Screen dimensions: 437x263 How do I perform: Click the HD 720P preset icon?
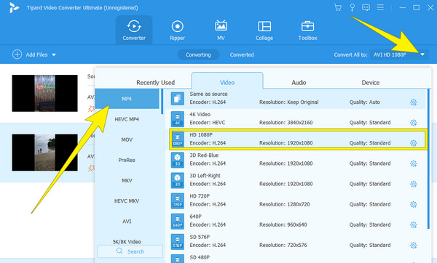178,201
